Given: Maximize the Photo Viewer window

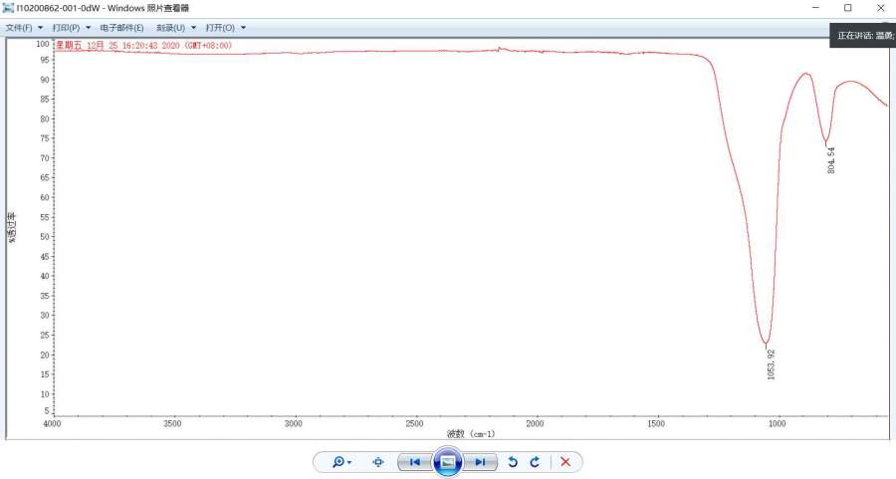Looking at the screenshot, I should (x=847, y=8).
